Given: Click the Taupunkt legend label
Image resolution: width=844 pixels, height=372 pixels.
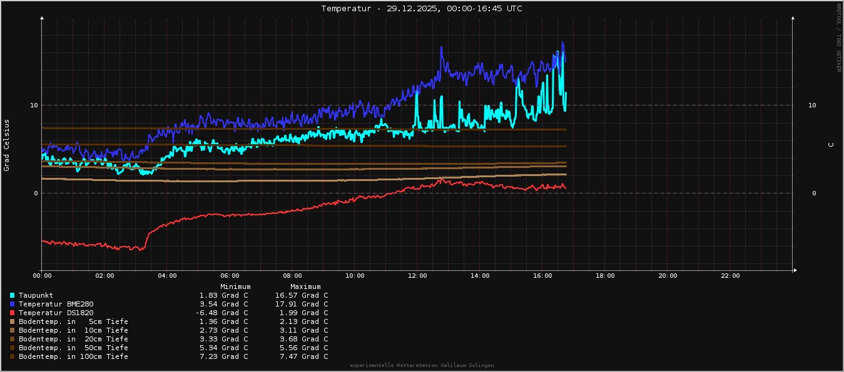Looking at the screenshot, I should click(x=36, y=295).
